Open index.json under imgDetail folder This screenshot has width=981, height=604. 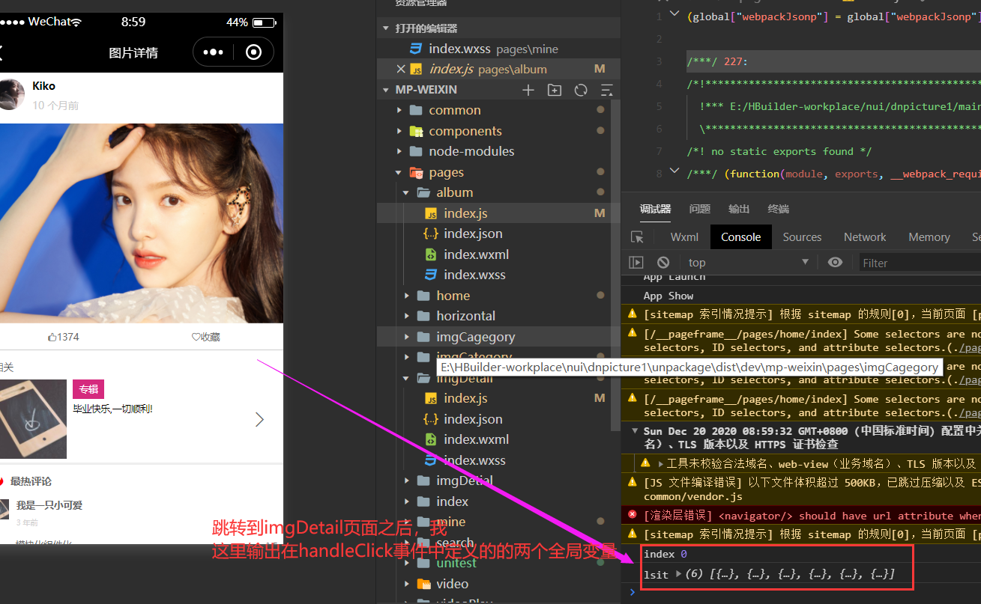473,419
